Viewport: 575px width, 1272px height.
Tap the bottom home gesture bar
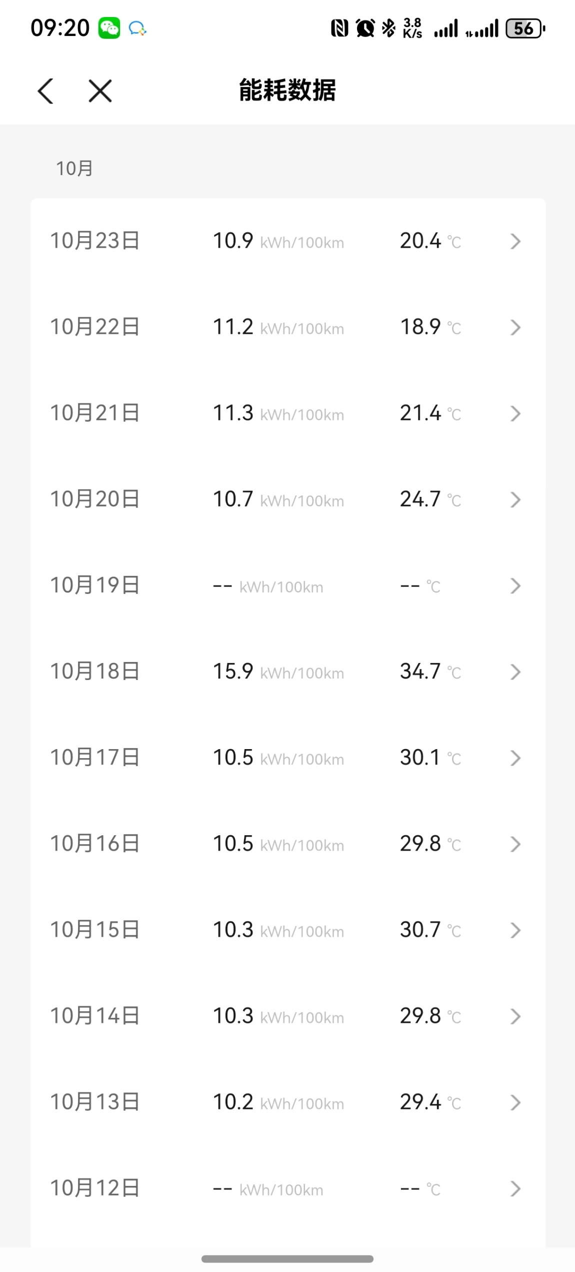tap(287, 1258)
